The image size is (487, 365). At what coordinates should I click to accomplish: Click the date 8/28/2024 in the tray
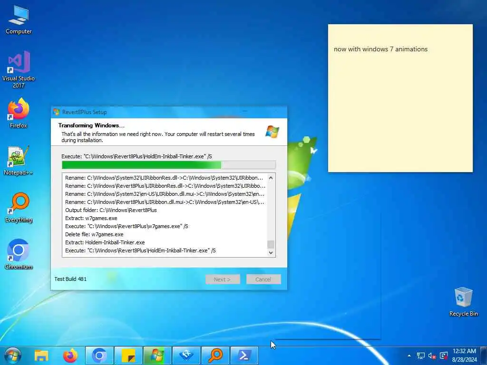point(464,360)
